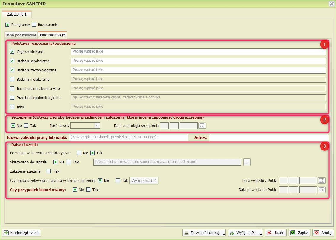
Task: Click calendar icon for last vaccination date
Action: click(202, 125)
